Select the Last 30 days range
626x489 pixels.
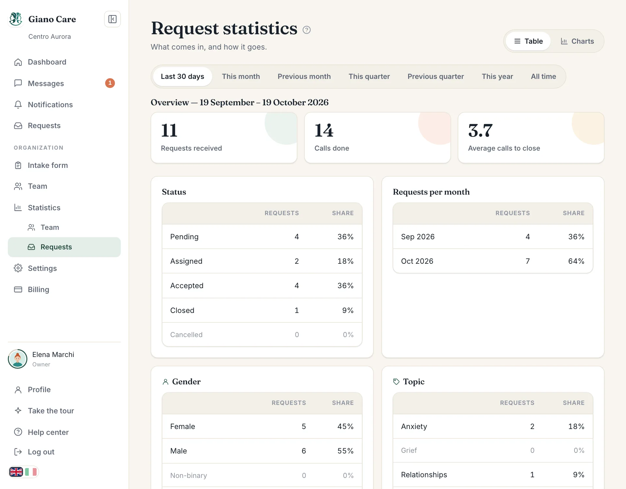click(182, 76)
